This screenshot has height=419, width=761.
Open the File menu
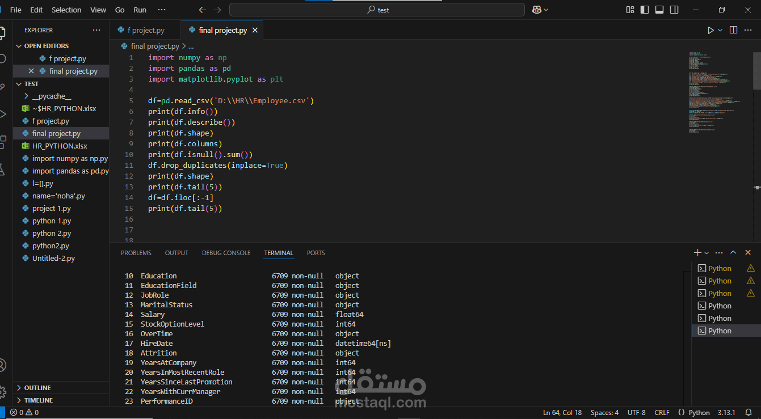coord(16,10)
